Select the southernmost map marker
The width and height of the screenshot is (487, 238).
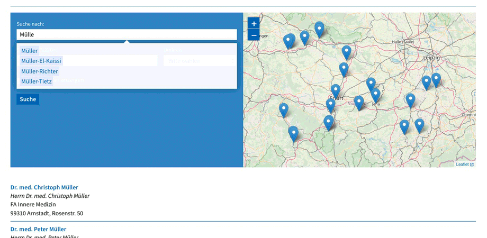click(x=293, y=134)
